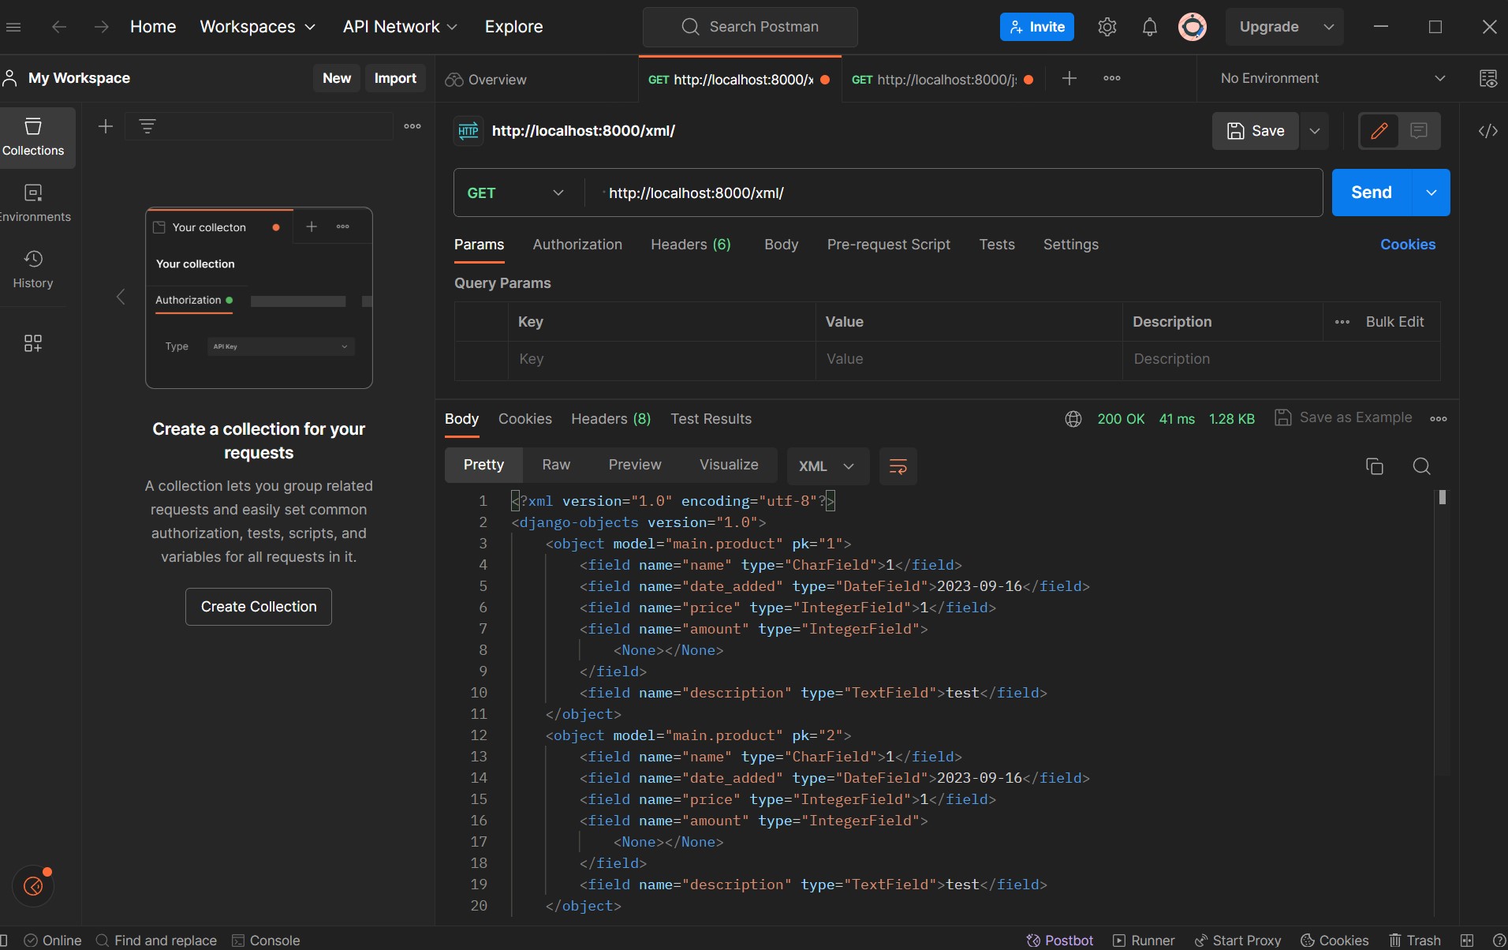The height and width of the screenshot is (950, 1508).
Task: Open the Cookies link beside Settings
Action: tap(1408, 245)
